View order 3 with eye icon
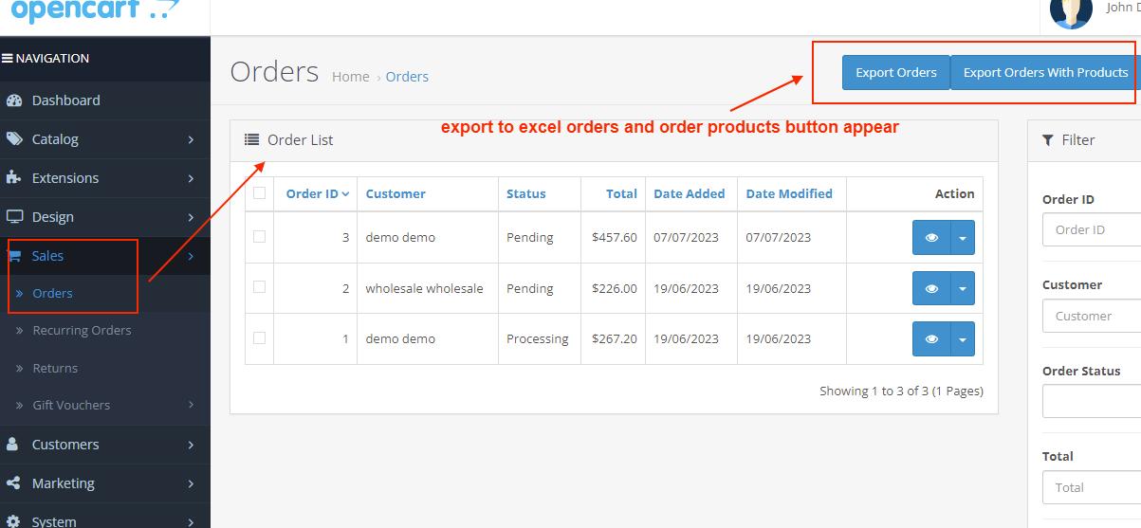The image size is (1141, 528). (x=931, y=238)
